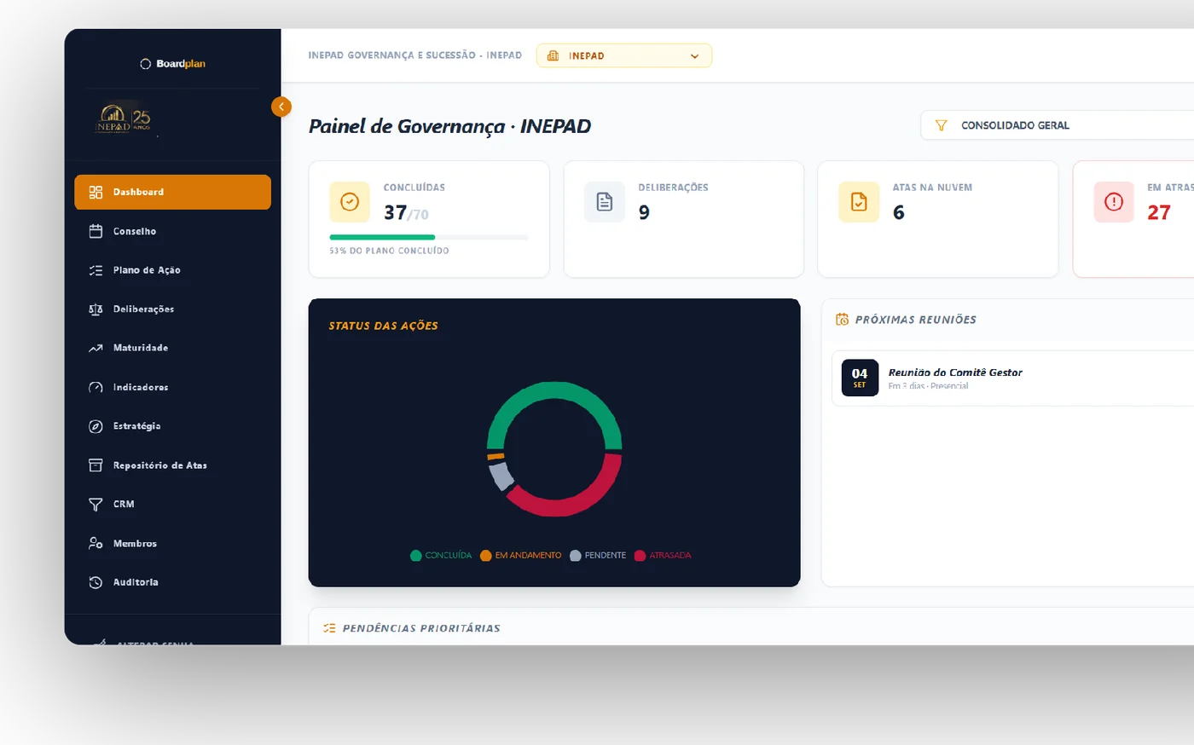Click the Próximas Reuniões calendar icon

click(x=843, y=320)
